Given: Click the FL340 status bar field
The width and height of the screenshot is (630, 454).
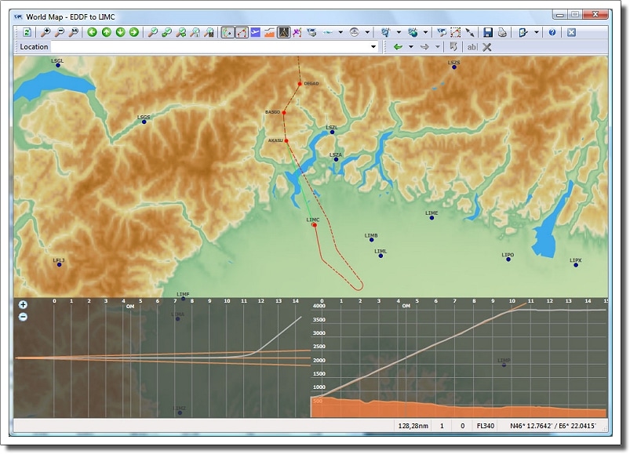Looking at the screenshot, I should tap(486, 426).
